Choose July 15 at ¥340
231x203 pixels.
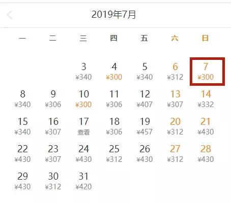coord(22,126)
